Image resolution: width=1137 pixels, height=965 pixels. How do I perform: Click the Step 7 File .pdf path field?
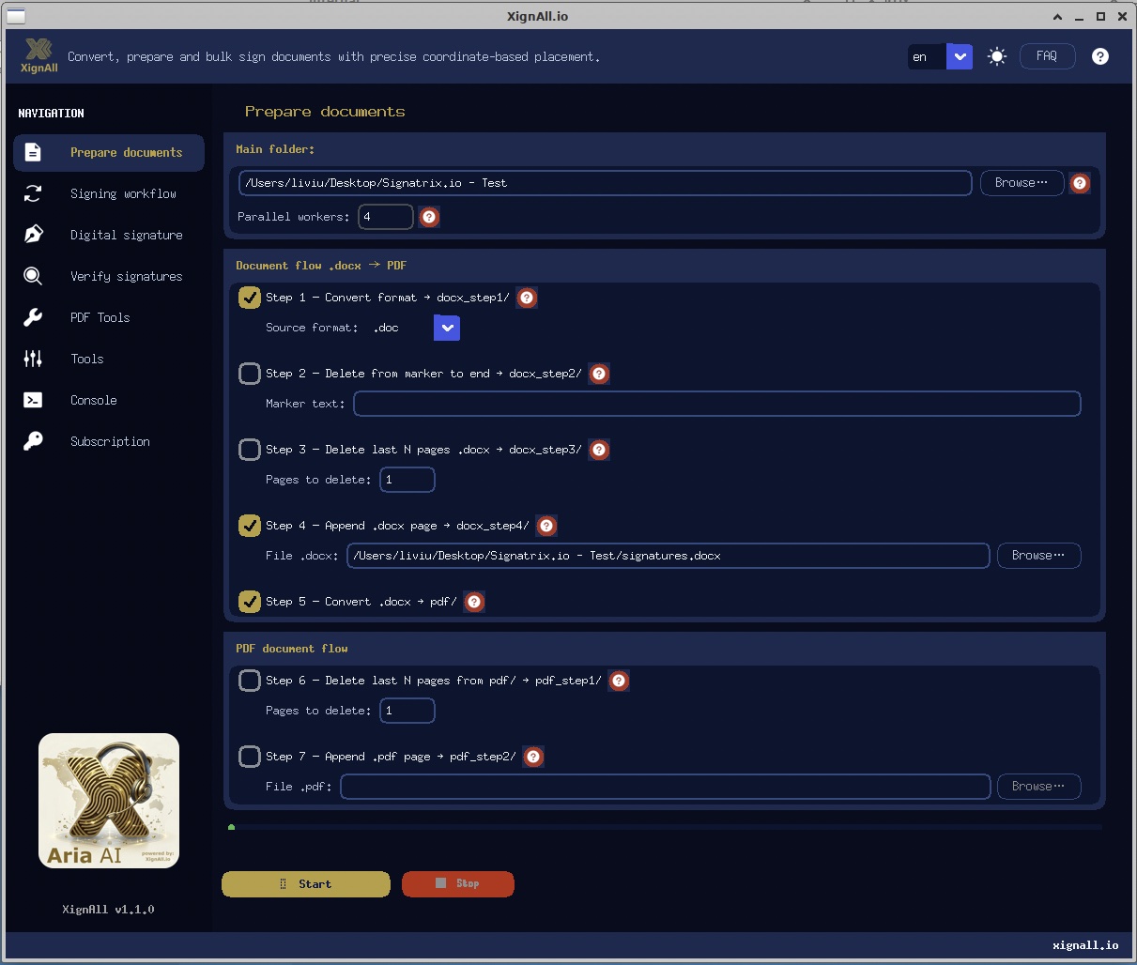coord(666,787)
